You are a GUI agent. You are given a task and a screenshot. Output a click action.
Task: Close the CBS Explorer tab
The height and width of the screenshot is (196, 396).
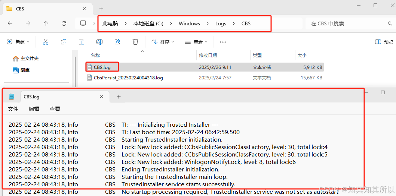85,8
